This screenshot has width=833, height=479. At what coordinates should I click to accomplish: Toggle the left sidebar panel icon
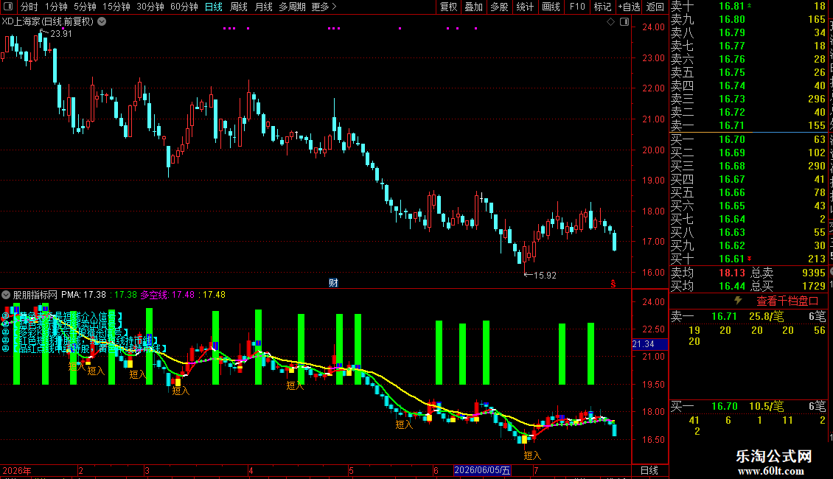[x=8, y=7]
